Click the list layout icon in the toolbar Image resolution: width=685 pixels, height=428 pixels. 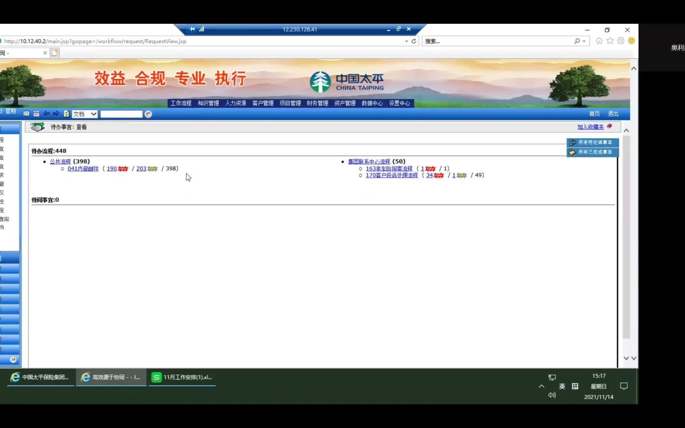pyautogui.click(x=36, y=114)
